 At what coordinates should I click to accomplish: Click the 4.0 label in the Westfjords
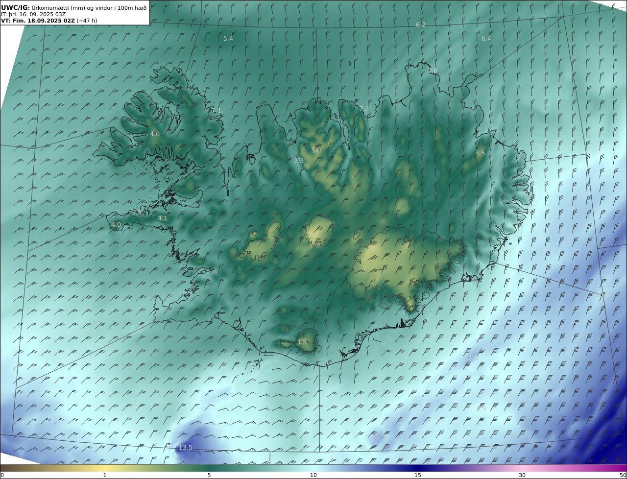[155, 134]
